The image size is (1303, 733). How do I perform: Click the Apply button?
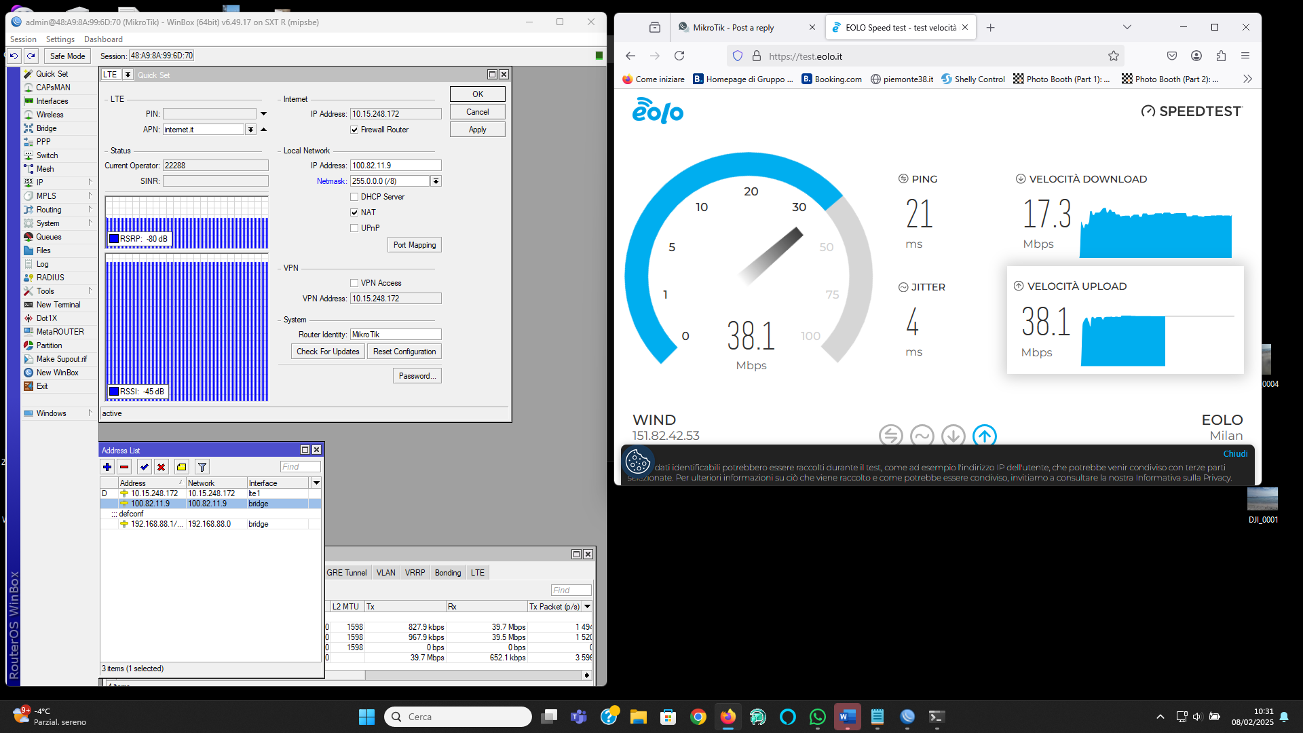pyautogui.click(x=478, y=130)
